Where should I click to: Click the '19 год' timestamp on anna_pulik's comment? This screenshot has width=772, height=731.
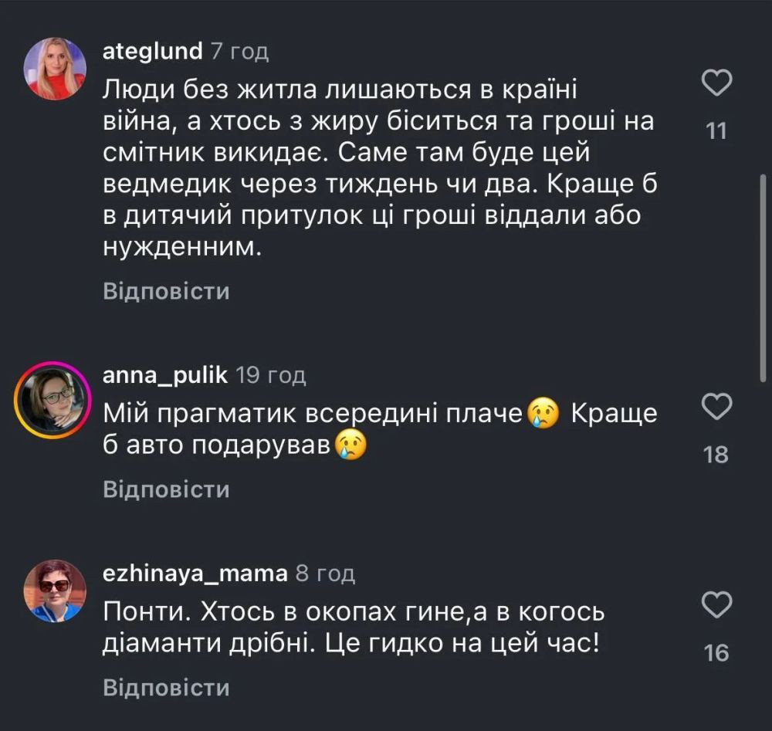click(270, 376)
